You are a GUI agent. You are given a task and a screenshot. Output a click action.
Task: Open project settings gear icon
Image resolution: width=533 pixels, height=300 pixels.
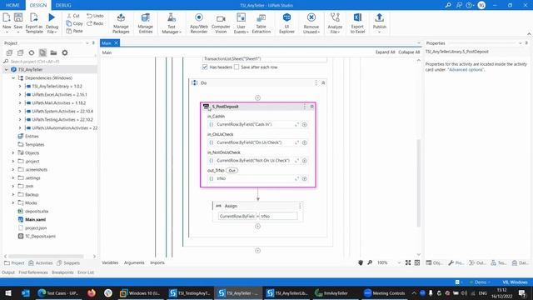point(65,52)
